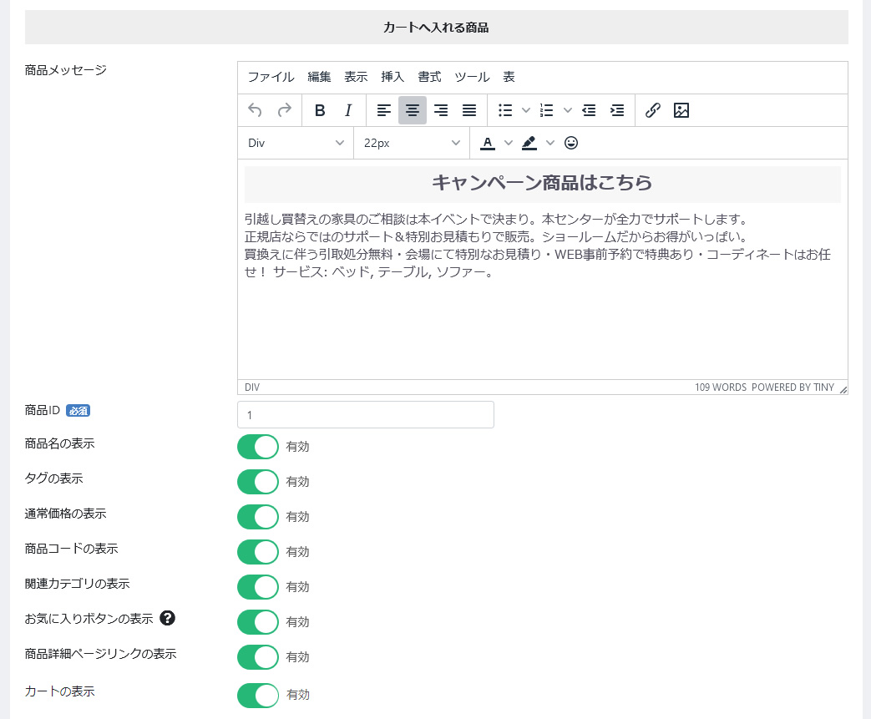Toggle 通常価格の表示 switch
Image resolution: width=871 pixels, height=719 pixels.
tap(258, 517)
